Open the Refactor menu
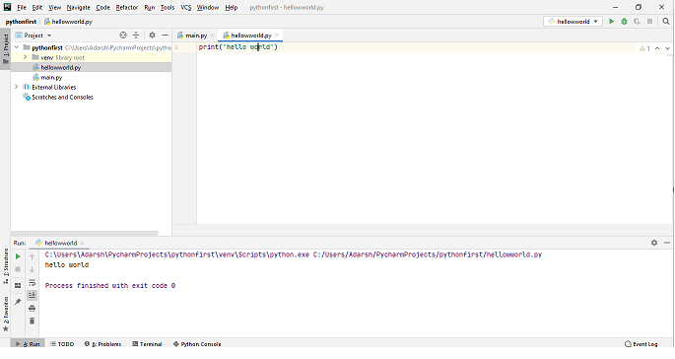 (127, 7)
